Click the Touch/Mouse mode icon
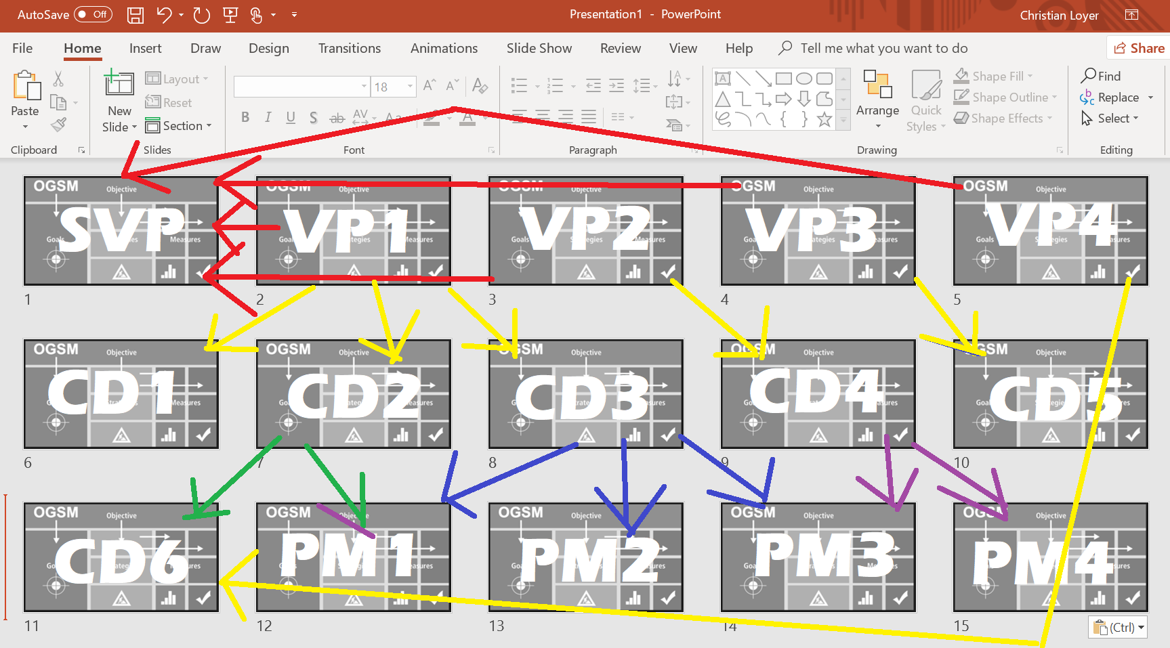Screen dimensions: 1170x648 pos(256,15)
